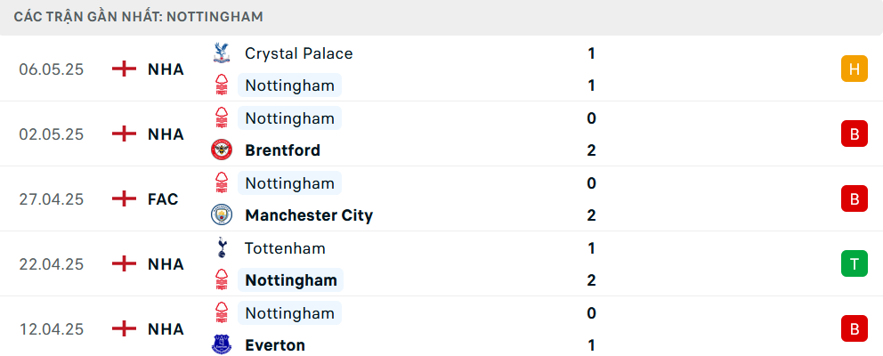
Task: Click the Crystal Palace club crest
Action: click(222, 53)
